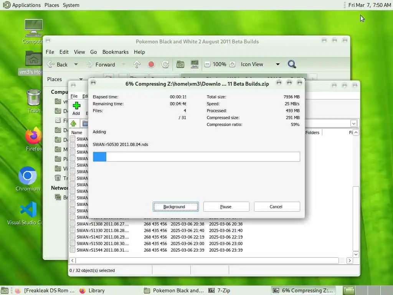Open Edit menu in file manager
Image resolution: width=393 pixels, height=295 pixels.
[64, 52]
